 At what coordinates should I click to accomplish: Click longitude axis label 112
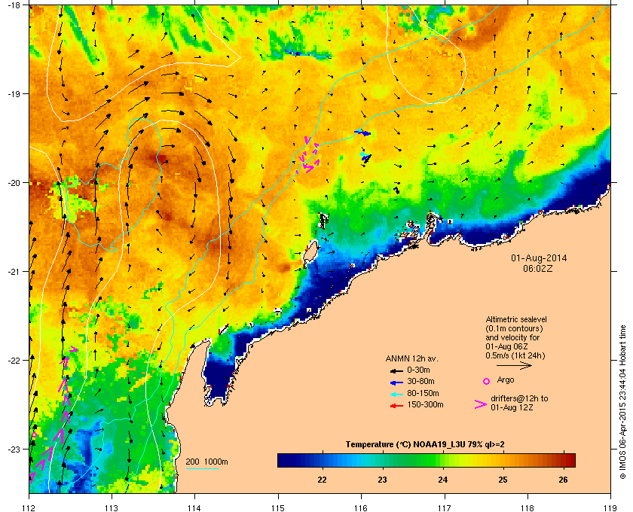click(29, 508)
